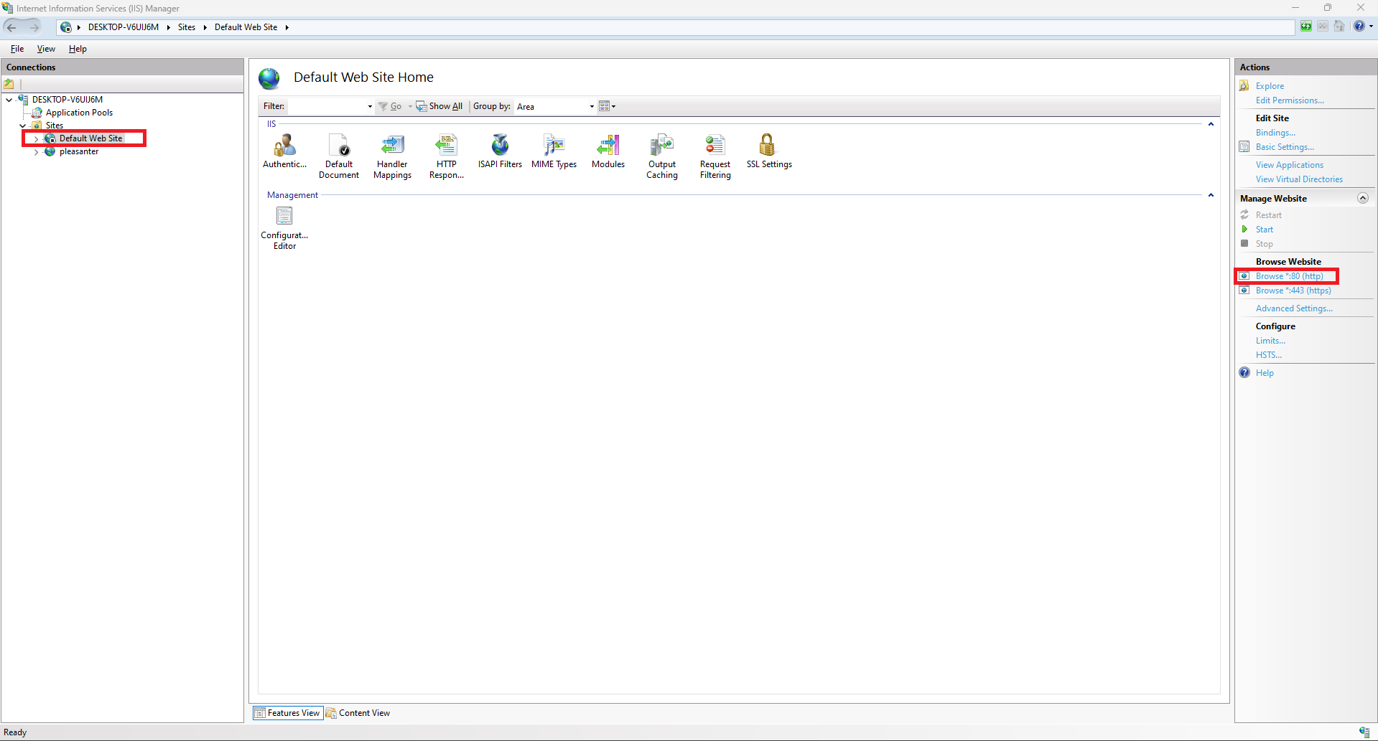
Task: Click the home icon in top-right toolbar
Action: click(x=1339, y=27)
